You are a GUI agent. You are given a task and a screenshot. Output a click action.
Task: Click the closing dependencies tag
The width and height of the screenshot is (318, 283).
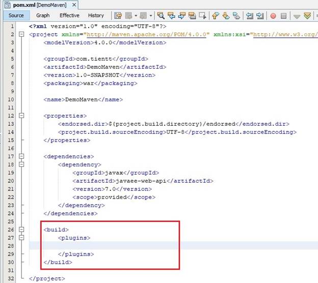(70, 213)
